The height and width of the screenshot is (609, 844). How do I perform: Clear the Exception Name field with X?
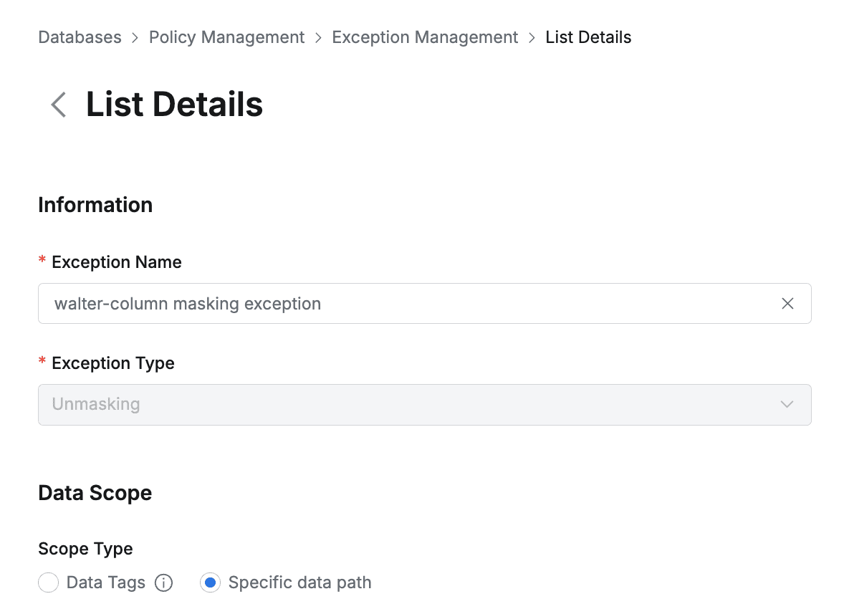click(x=787, y=304)
